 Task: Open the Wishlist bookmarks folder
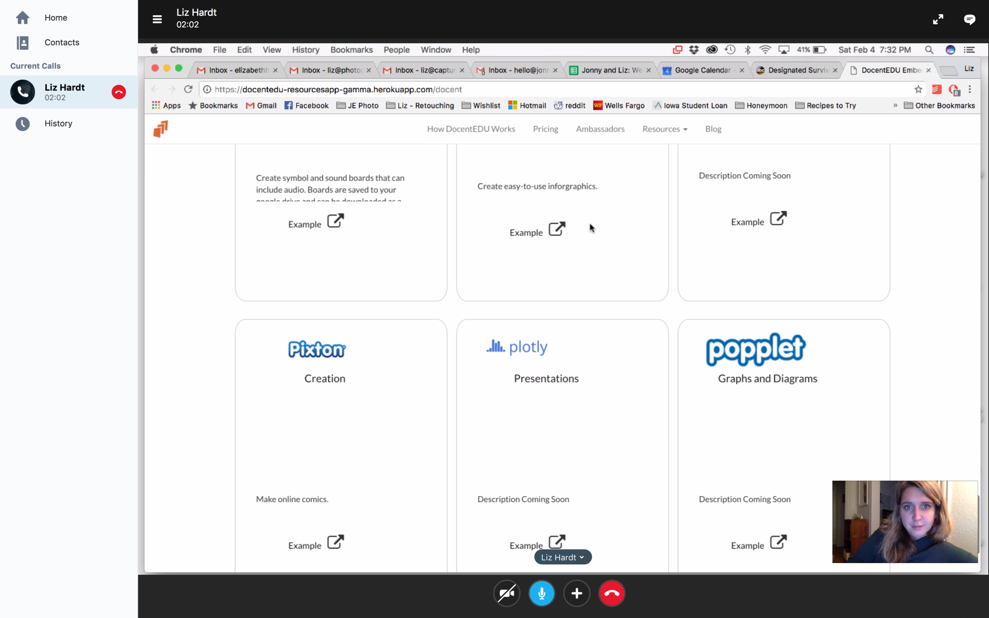(481, 106)
